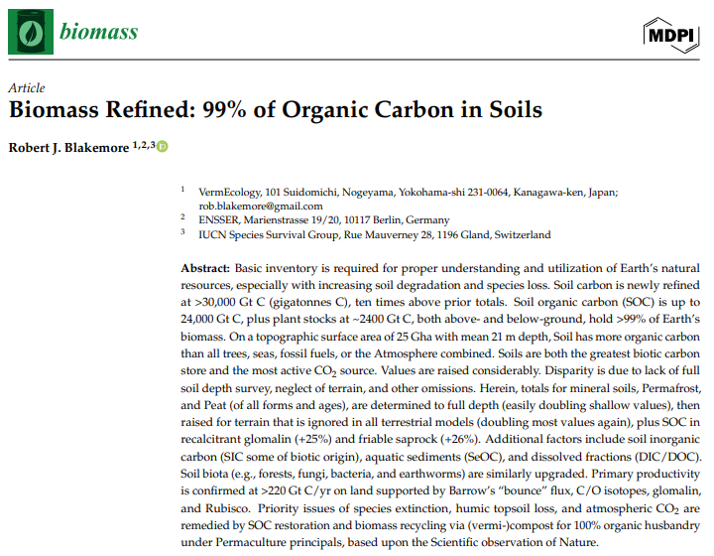Click the green biomass journal logo icon

point(31,32)
